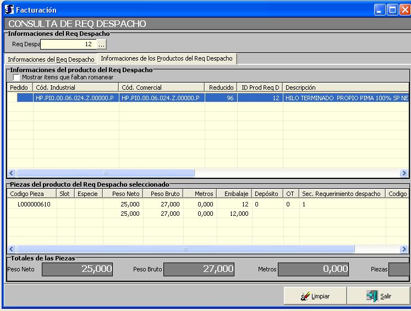Click the Req Despacho number input field
The width and height of the screenshot is (411, 311).
coord(68,44)
